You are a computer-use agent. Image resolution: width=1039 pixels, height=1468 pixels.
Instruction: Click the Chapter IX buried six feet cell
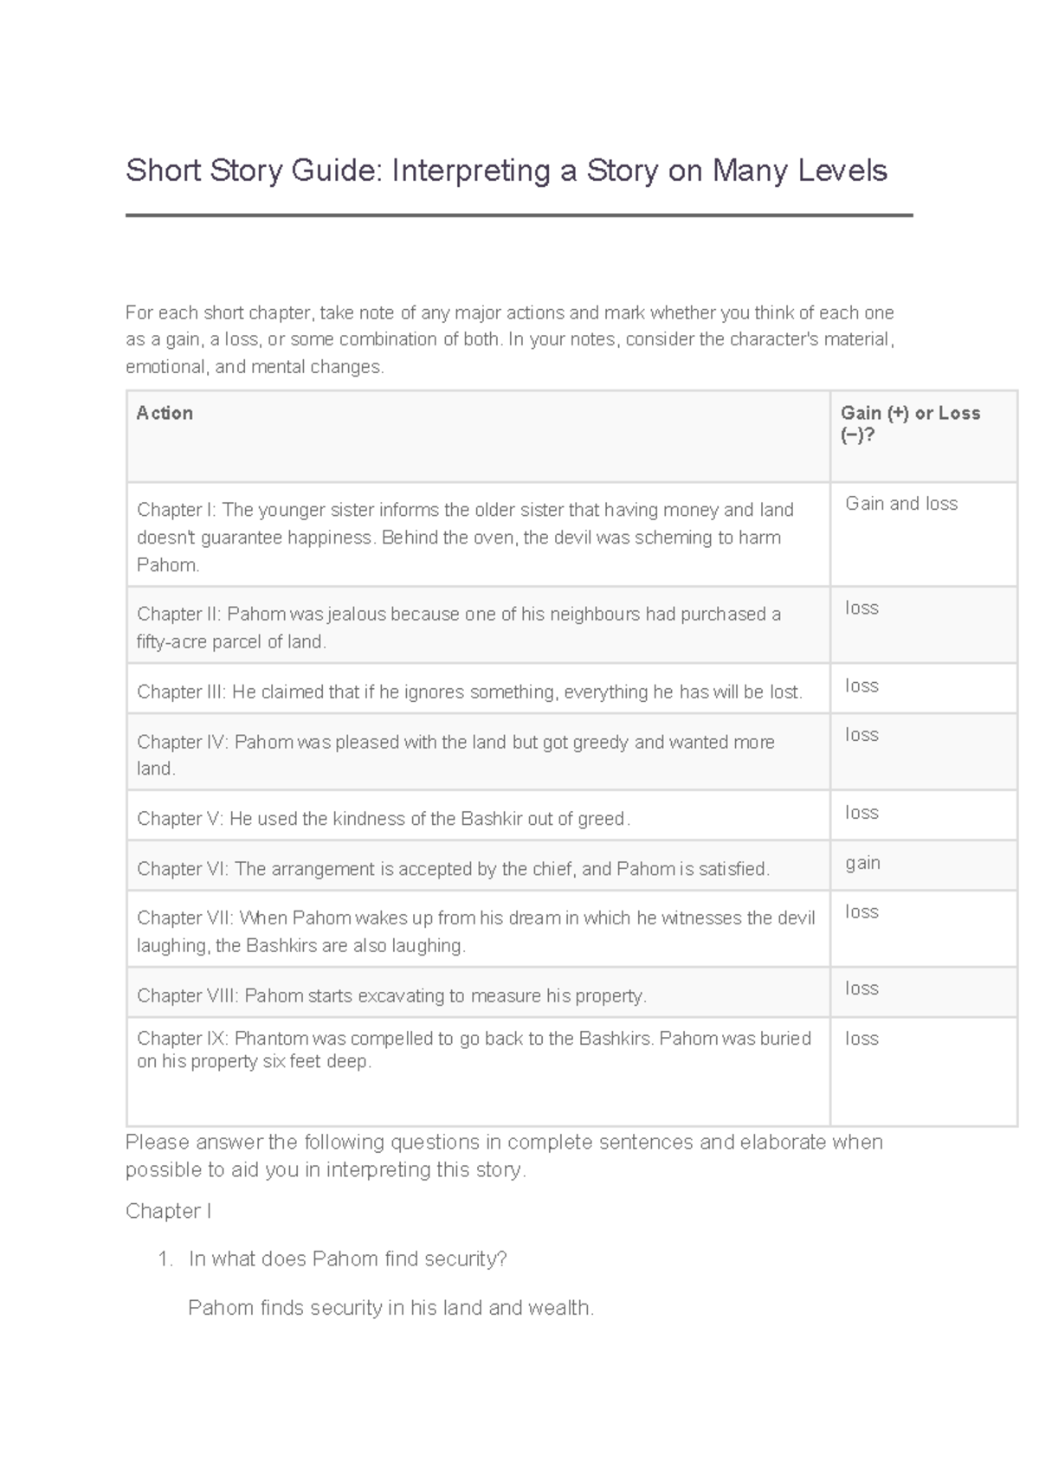[474, 1050]
